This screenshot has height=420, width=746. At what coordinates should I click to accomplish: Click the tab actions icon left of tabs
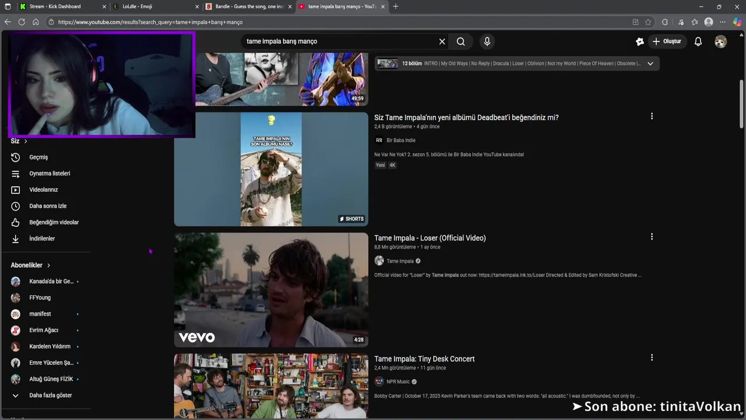8,6
